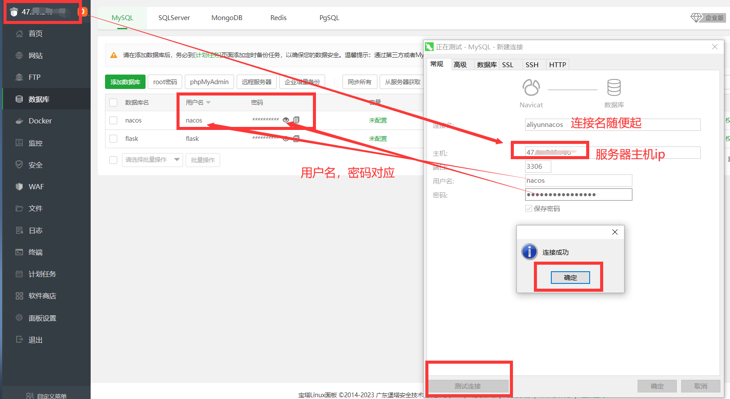Tick the select-all databases header checkbox
This screenshot has height=399, width=730.
[113, 102]
